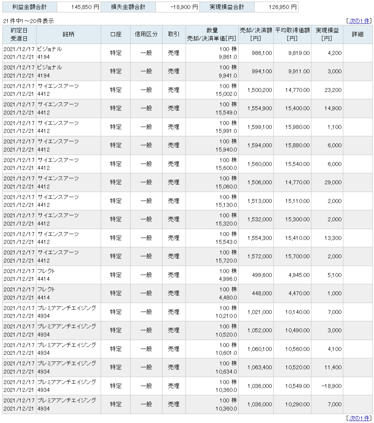Select the unit price 15,543.0
The image size is (374, 423).
[x=226, y=242]
